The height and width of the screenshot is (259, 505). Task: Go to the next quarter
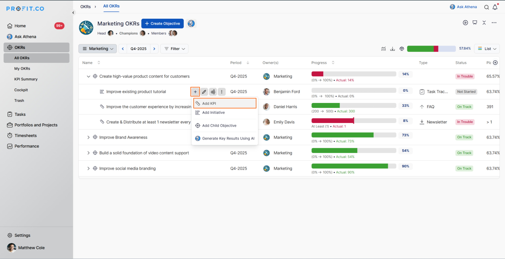pos(154,49)
